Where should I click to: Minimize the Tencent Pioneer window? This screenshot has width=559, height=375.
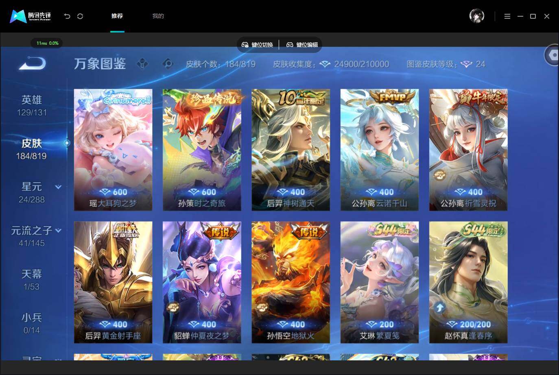tap(520, 16)
